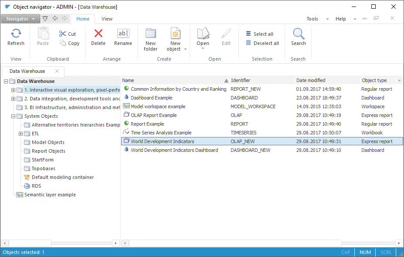Click the Copy button in Clipboard group
404x257 pixels.
(x=70, y=43)
